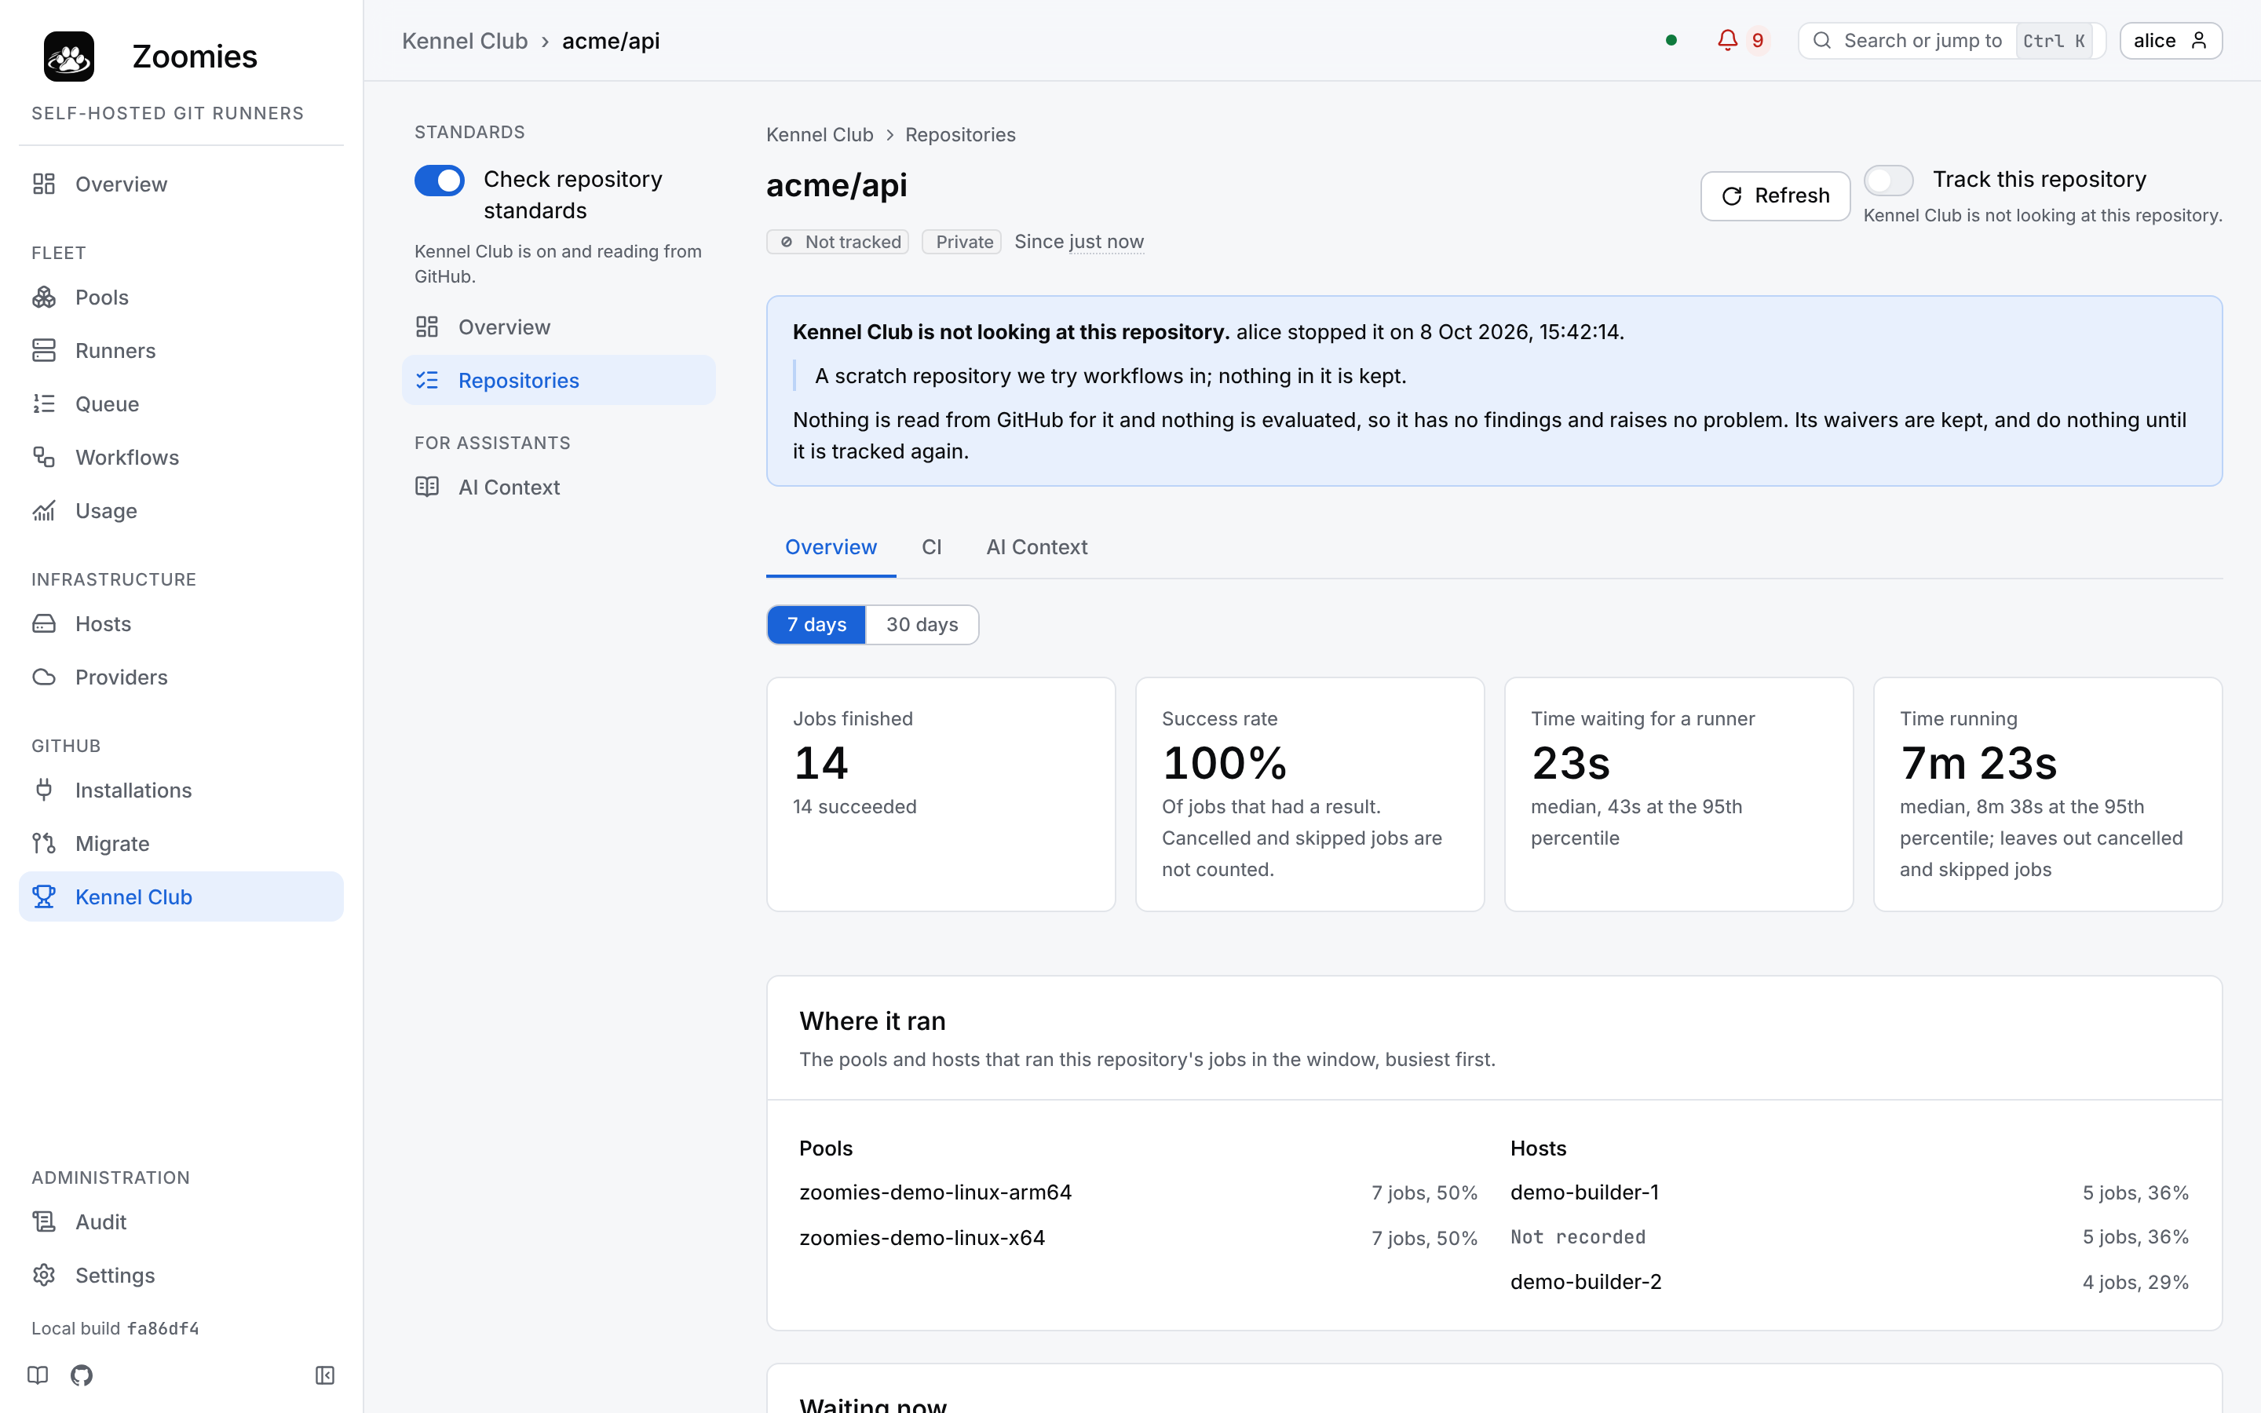2261x1413 pixels.
Task: Click the Zoomies paw logo icon
Action: (69, 56)
